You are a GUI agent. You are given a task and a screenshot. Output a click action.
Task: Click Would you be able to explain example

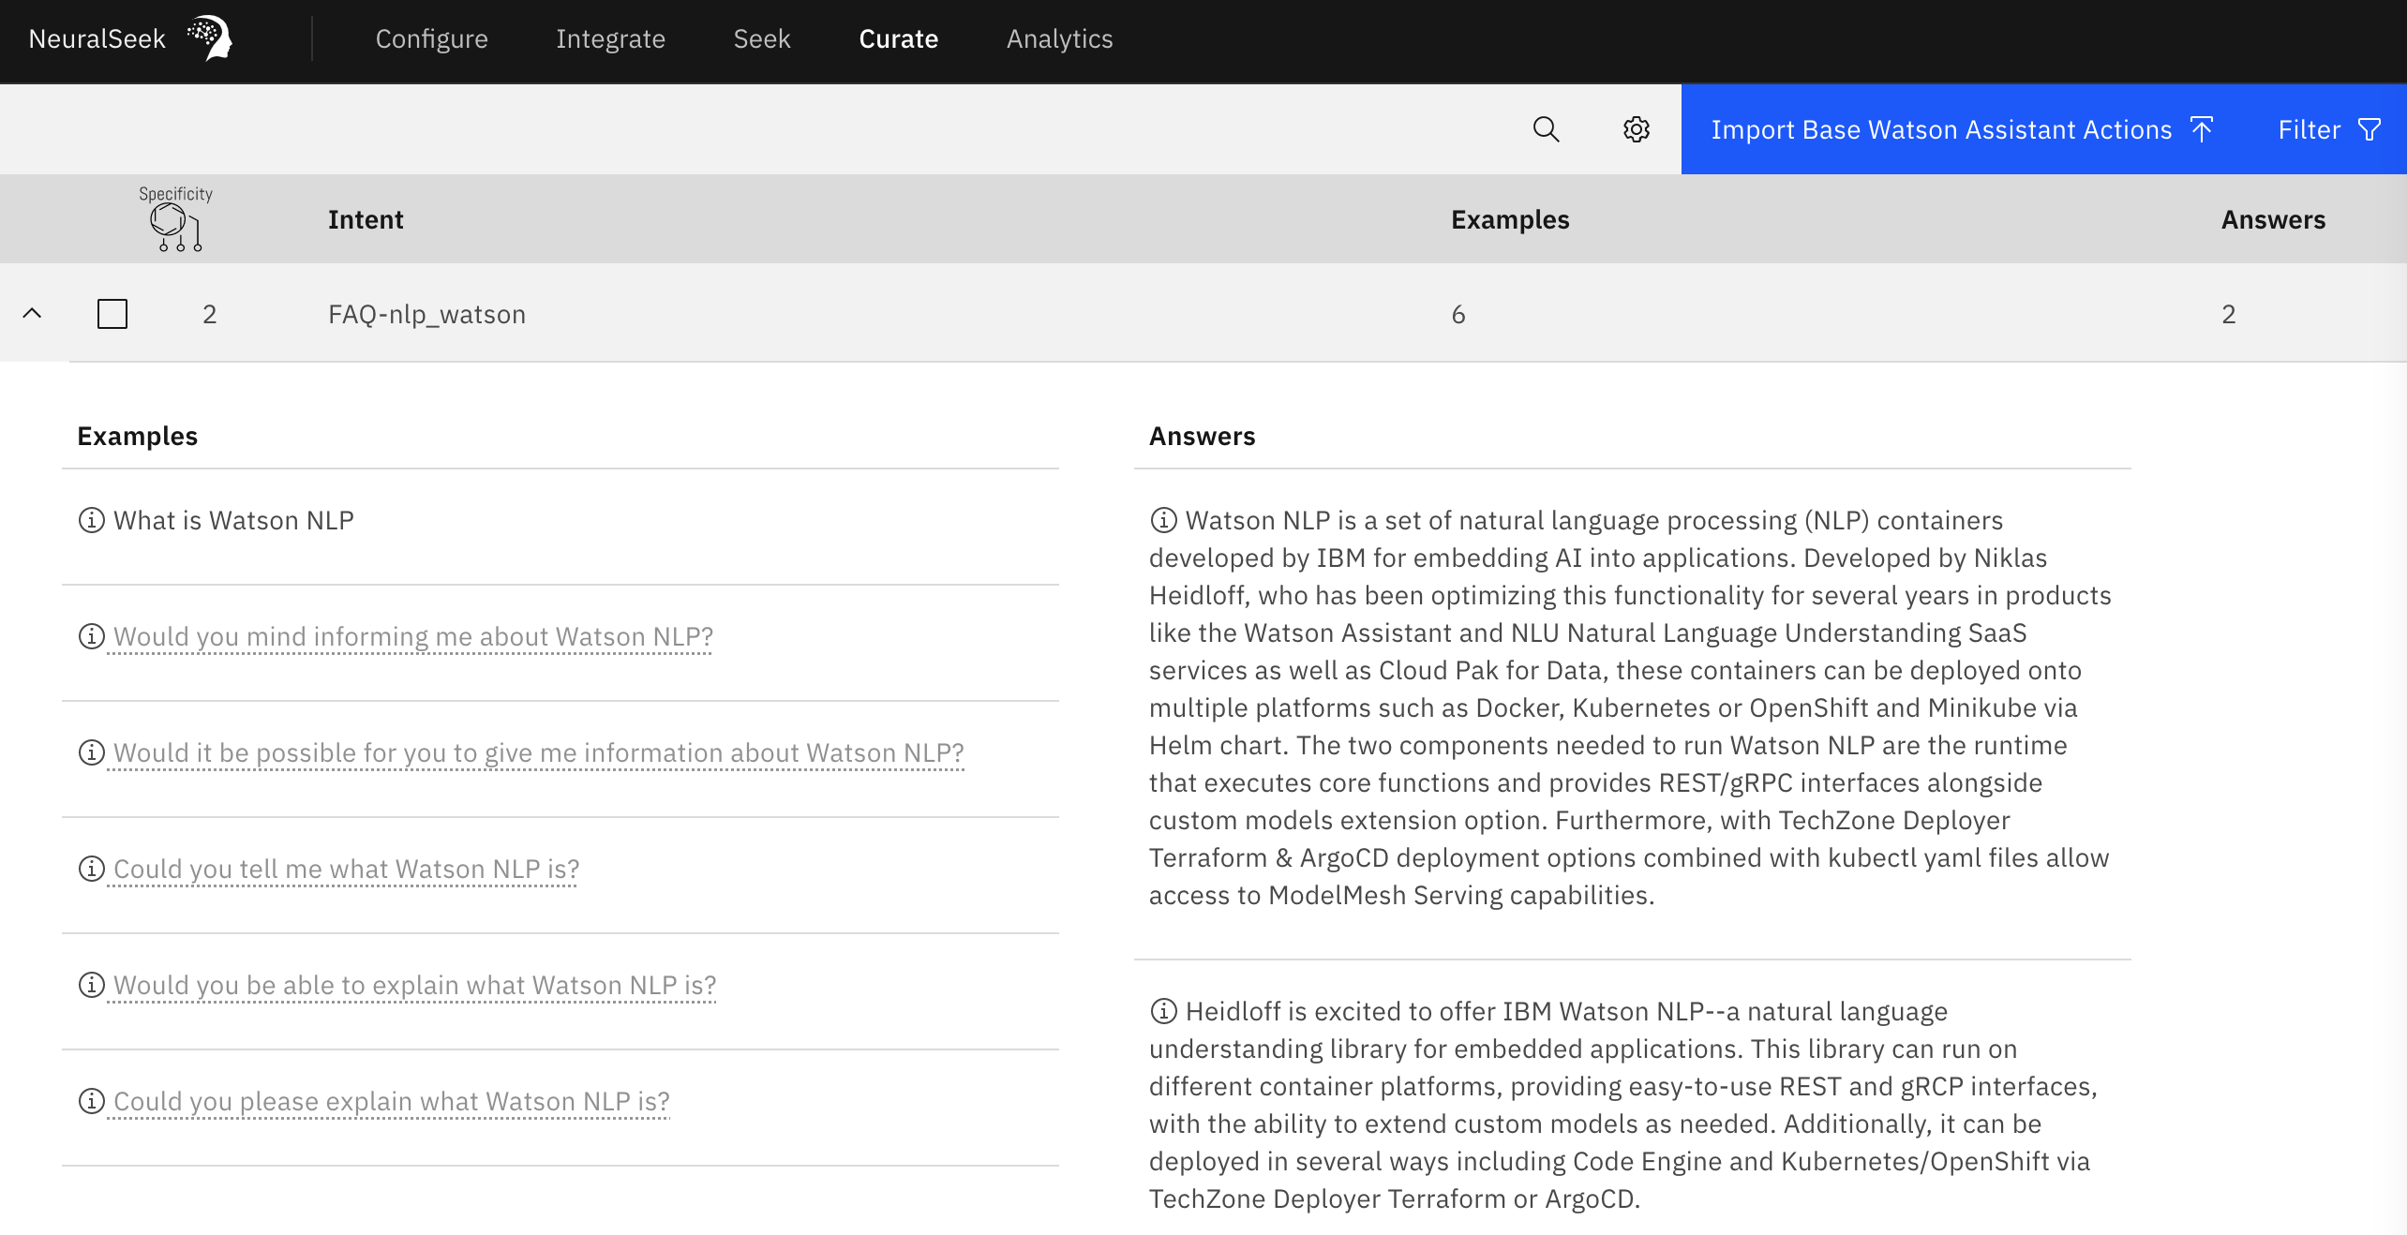414,985
